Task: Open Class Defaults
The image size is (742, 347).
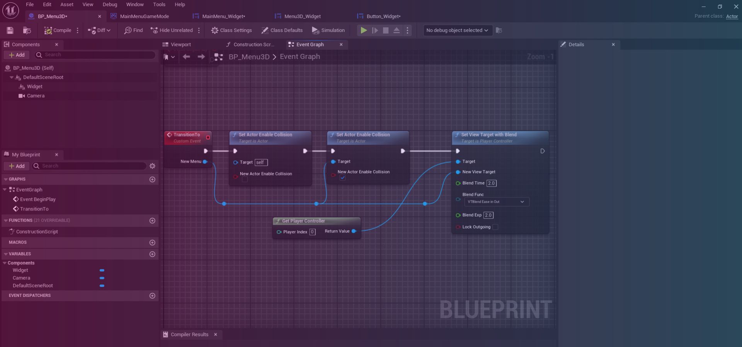Action: coord(282,30)
